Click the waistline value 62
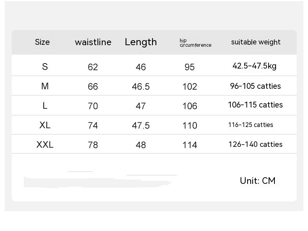The height and width of the screenshot is (231, 308). [x=93, y=67]
